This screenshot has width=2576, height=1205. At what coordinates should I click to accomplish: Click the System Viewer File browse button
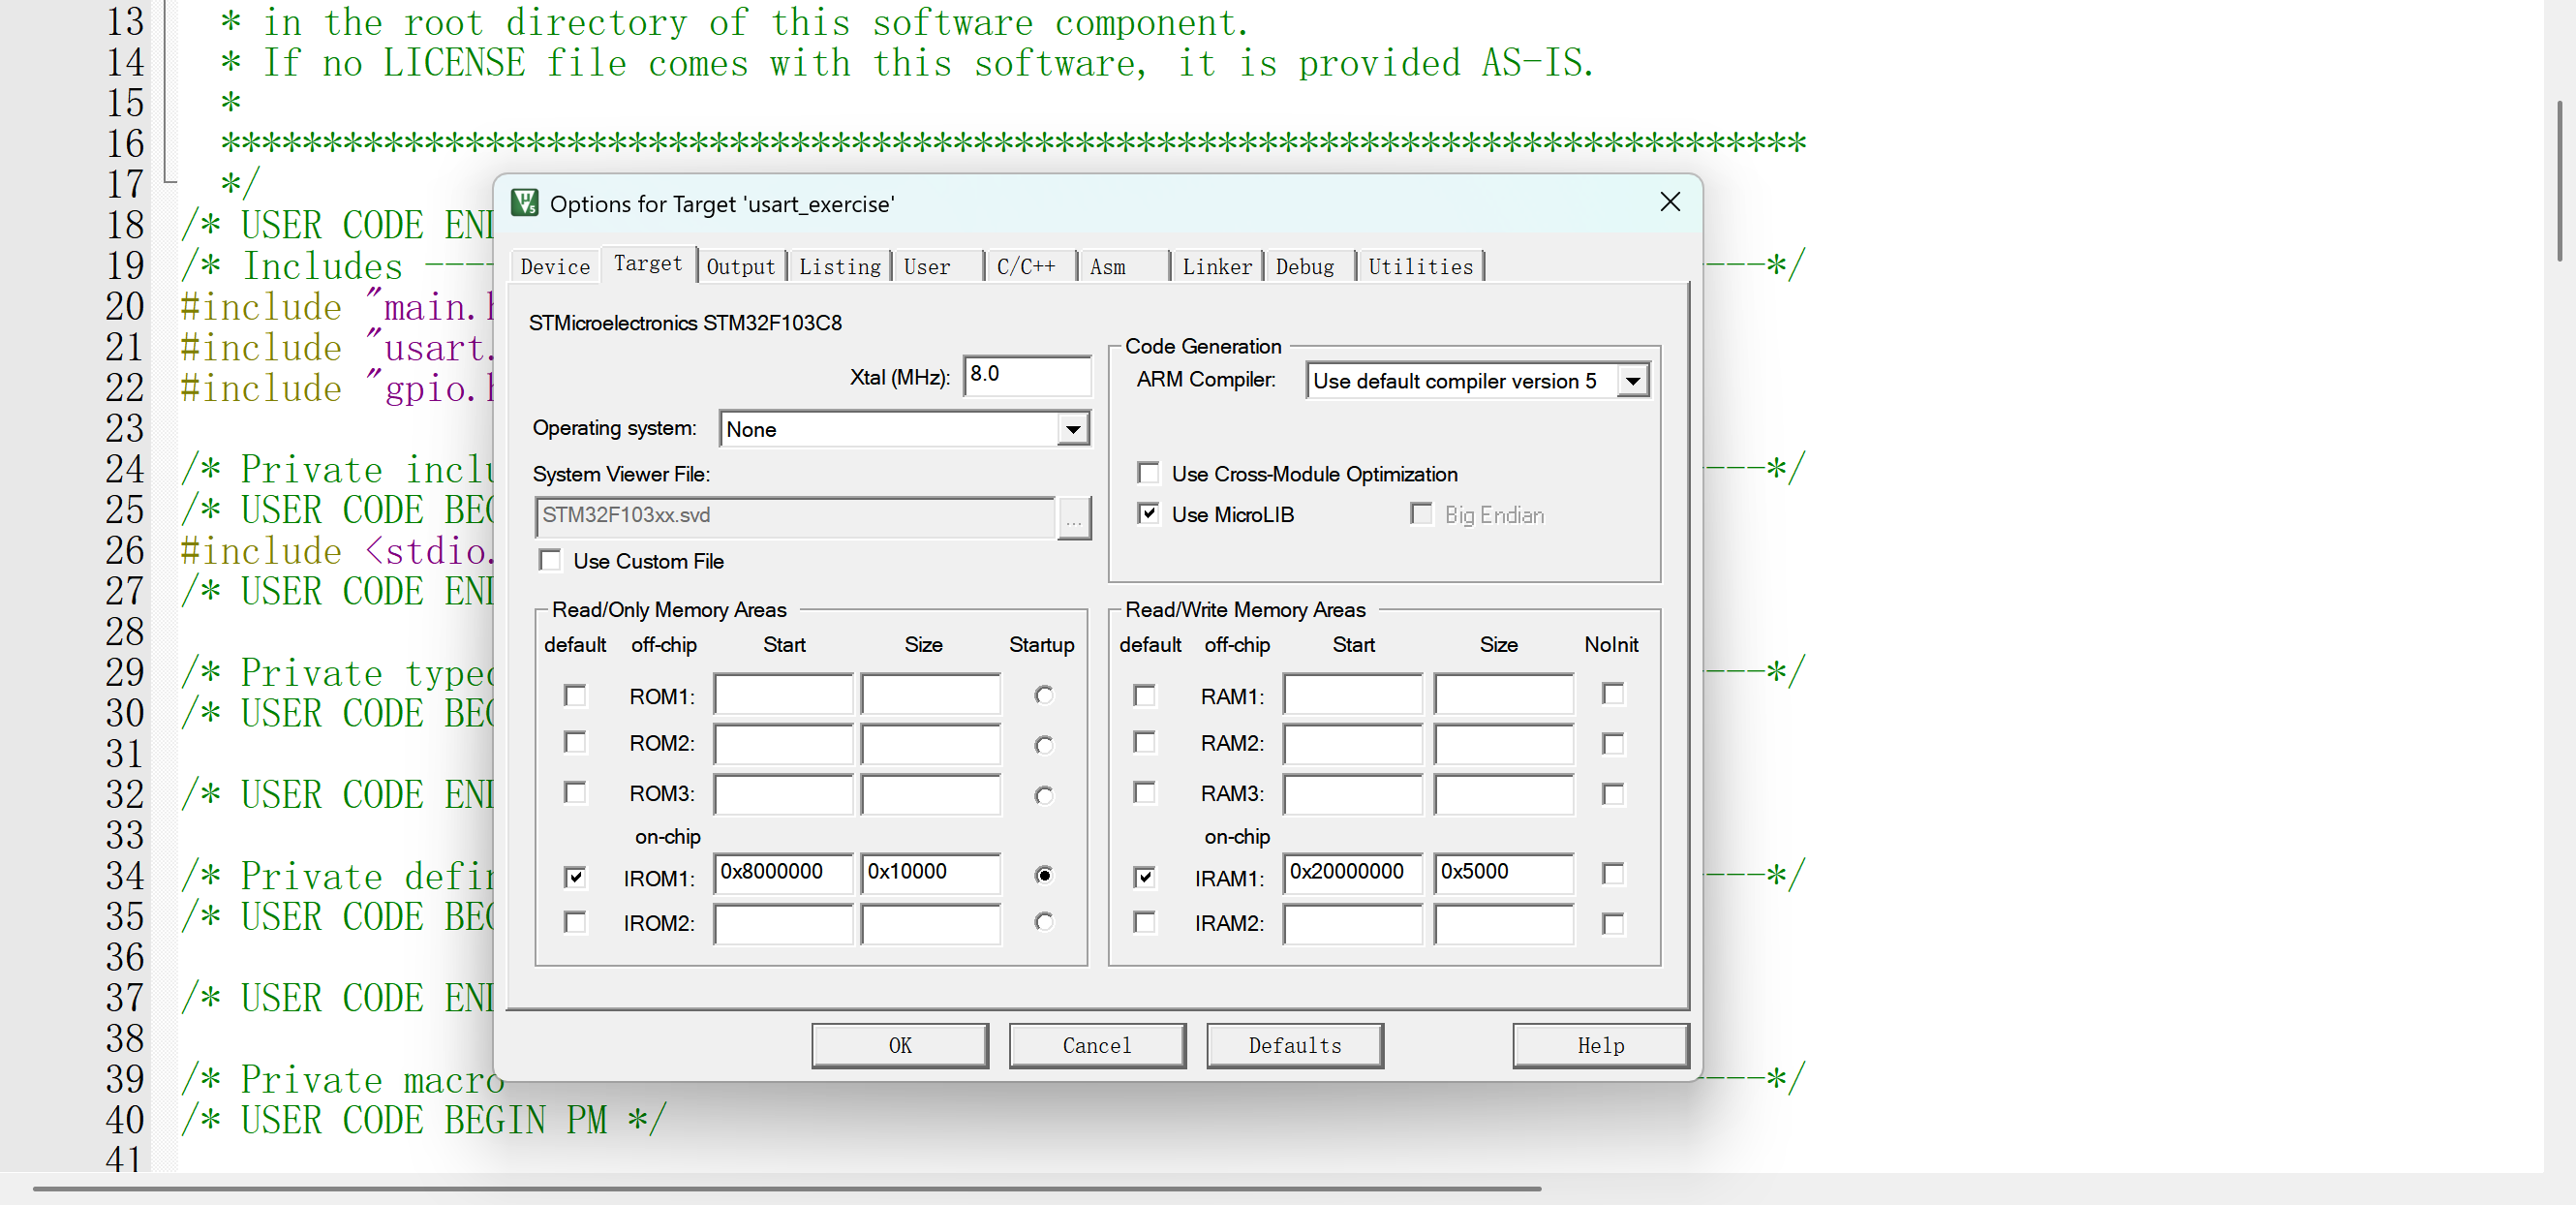pyautogui.click(x=1073, y=518)
